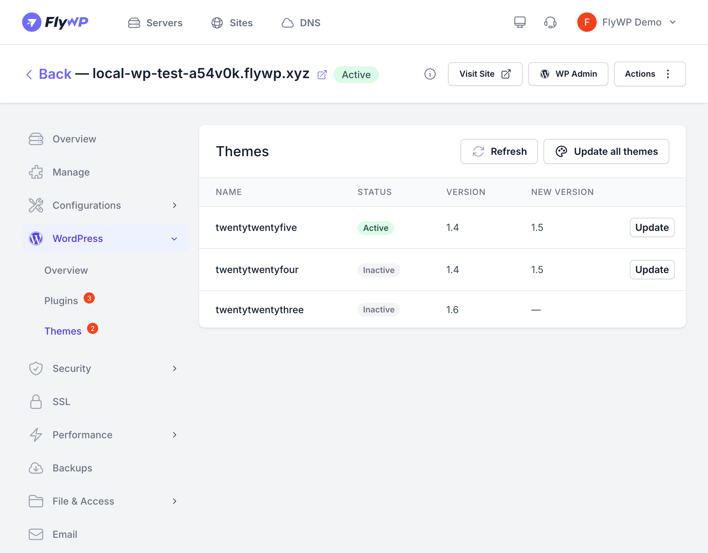Image resolution: width=708 pixels, height=553 pixels.
Task: Click the Email envelope icon
Action: click(x=36, y=534)
